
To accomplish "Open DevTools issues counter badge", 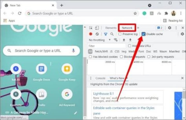I will coord(160,28).
